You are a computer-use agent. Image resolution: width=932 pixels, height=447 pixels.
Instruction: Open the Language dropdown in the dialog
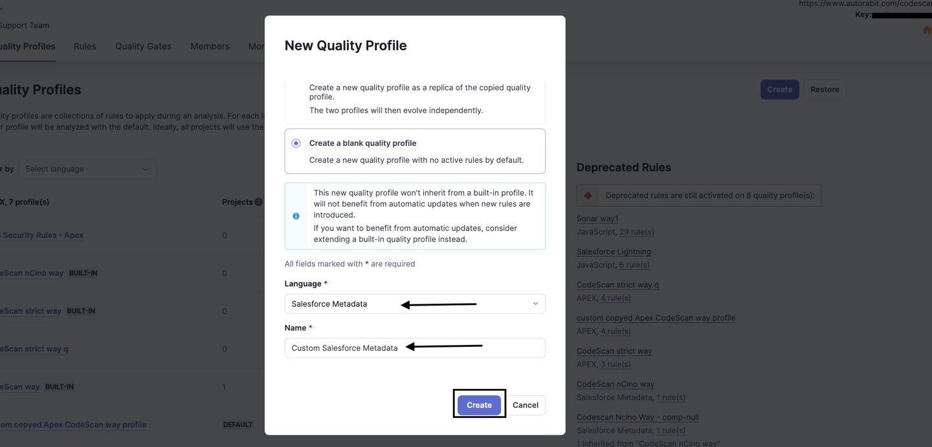click(x=414, y=304)
